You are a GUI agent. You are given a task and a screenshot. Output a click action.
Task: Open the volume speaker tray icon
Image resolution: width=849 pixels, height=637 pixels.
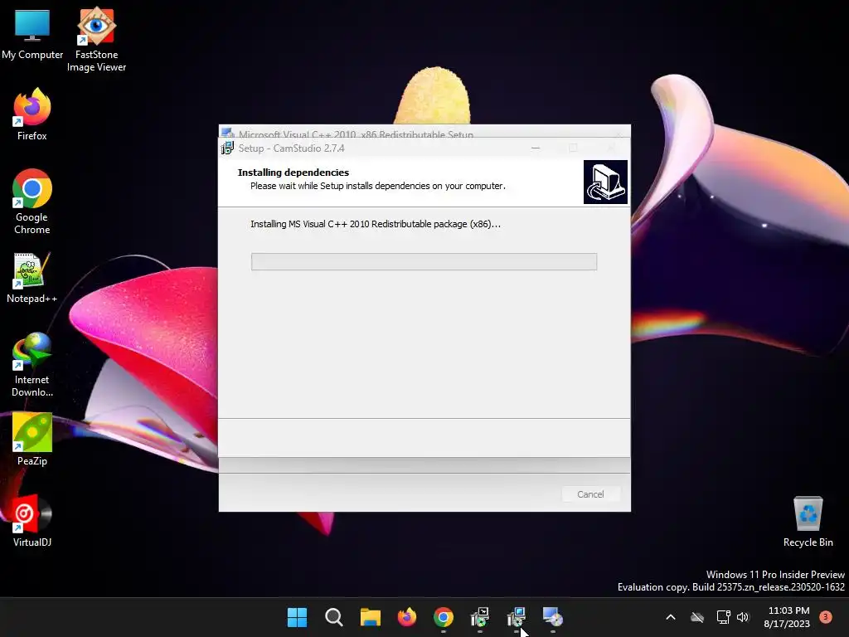[743, 617]
